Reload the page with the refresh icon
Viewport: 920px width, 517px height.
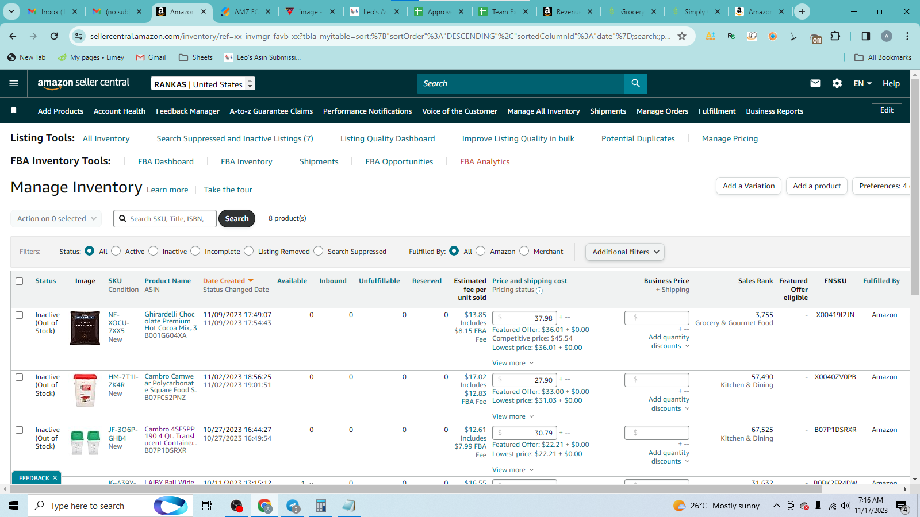(x=54, y=36)
